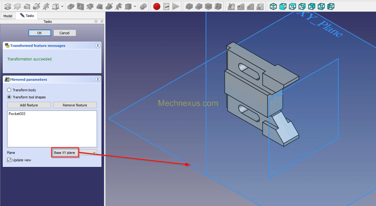
Task: Open the Plane dropdown showing Base XY plane
Action: tap(74, 153)
